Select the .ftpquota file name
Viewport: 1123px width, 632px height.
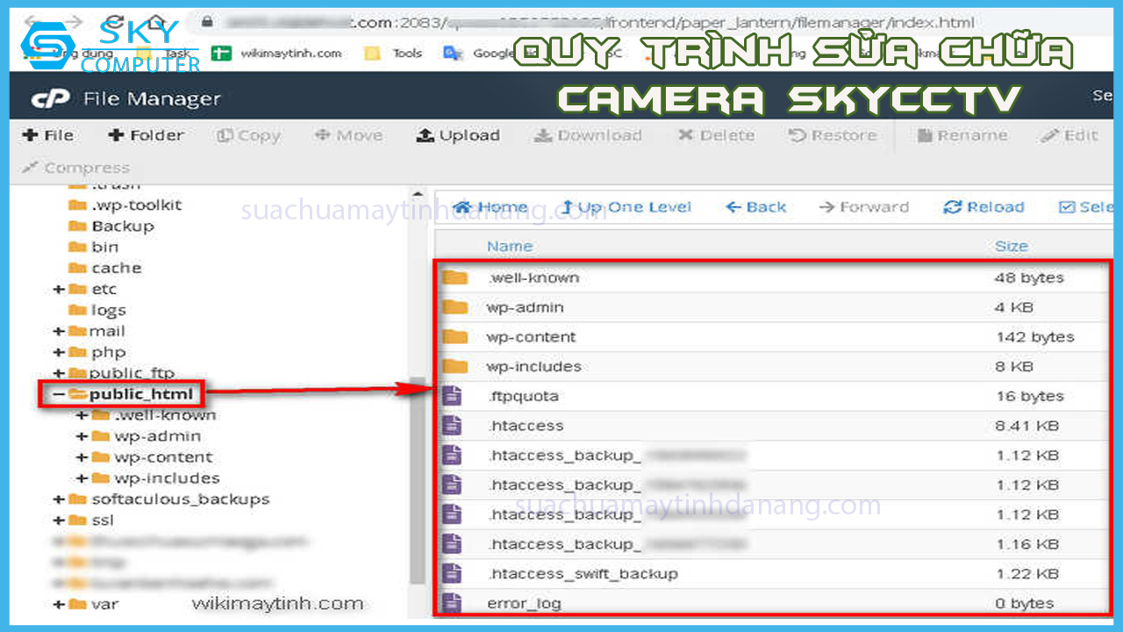[x=523, y=396]
